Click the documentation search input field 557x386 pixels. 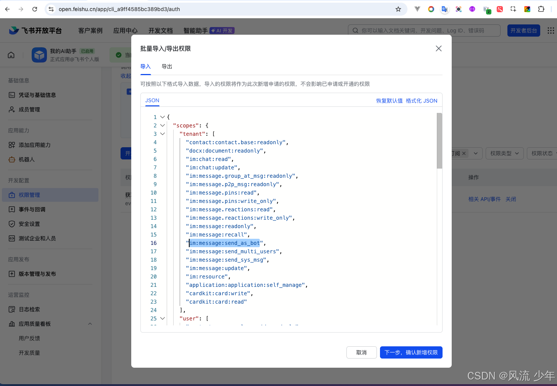tap(427, 31)
